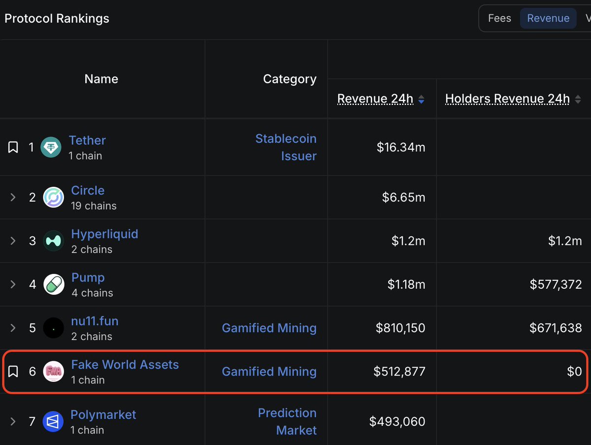Viewport: 591px width, 445px height.
Task: Open the Polymarket protocol link
Action: [x=103, y=415]
